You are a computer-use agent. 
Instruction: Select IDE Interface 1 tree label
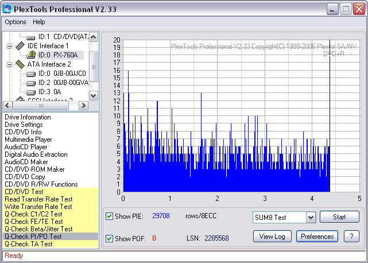(x=48, y=46)
